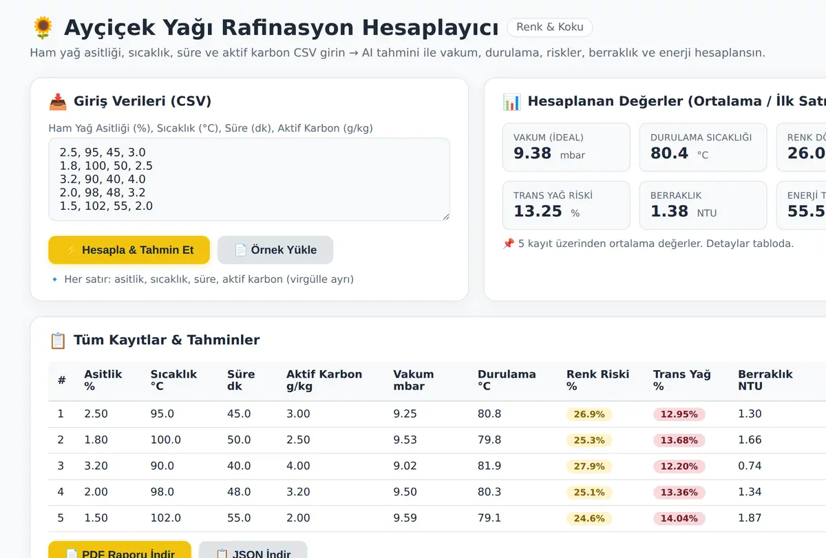Click the 13.68% trans fat badge
The image size is (826, 558).
679,440
